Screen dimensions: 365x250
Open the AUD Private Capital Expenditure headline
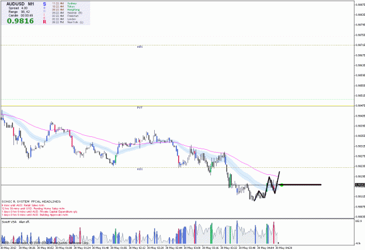[x=39, y=212]
